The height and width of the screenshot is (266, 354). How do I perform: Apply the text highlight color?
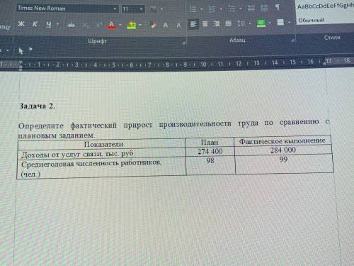[x=132, y=26]
